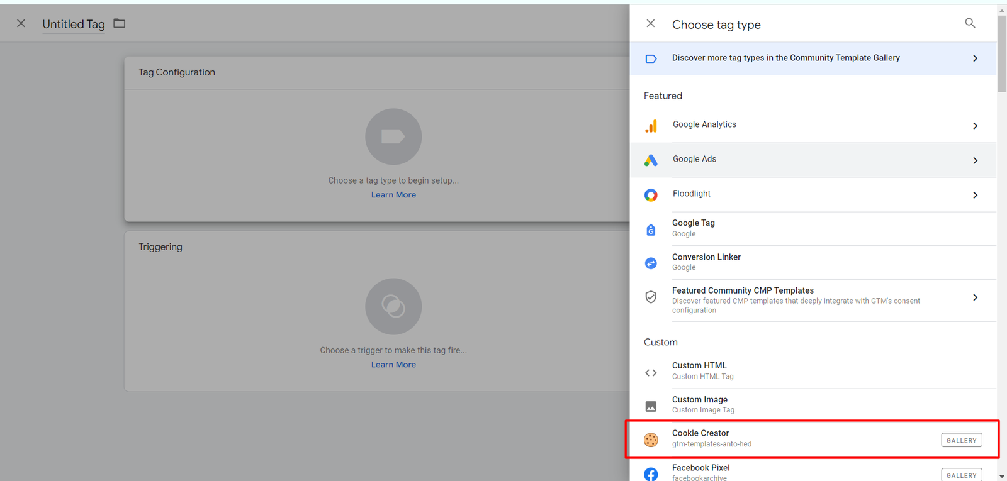The height and width of the screenshot is (481, 1007).
Task: Open Featured Community CMP Templates
Action: click(813, 300)
